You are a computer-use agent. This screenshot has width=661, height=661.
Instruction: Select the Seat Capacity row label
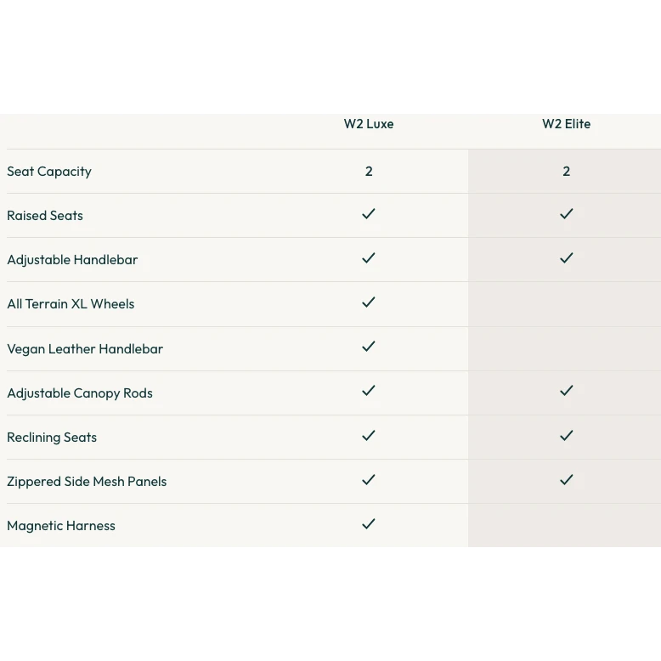[x=49, y=172]
